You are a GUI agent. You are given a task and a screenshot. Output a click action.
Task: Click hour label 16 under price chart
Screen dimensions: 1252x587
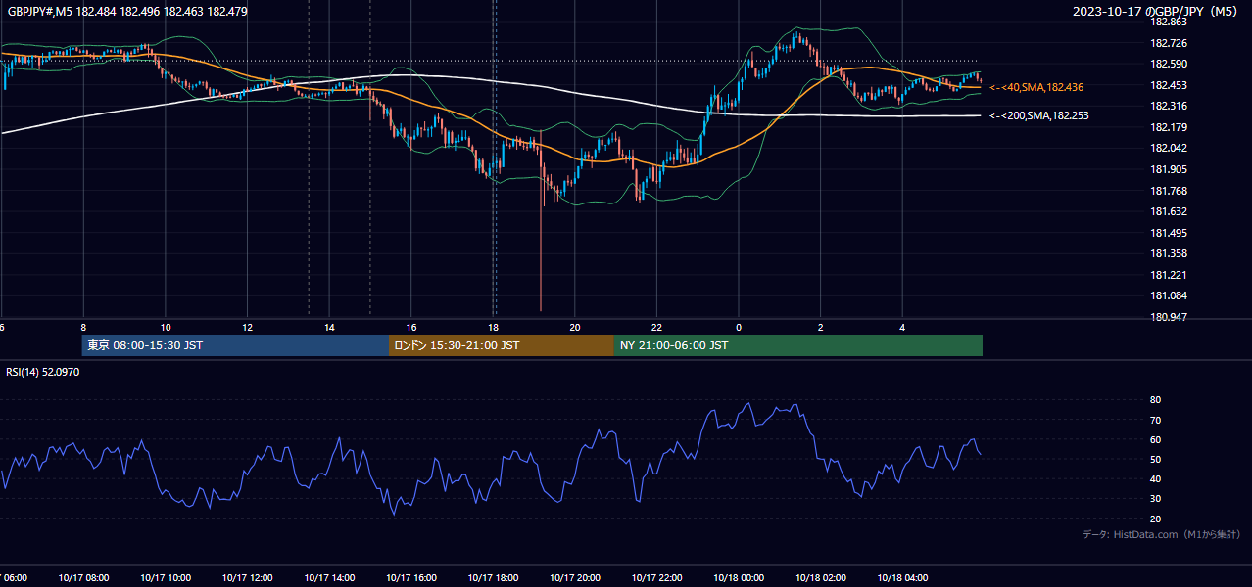(411, 327)
